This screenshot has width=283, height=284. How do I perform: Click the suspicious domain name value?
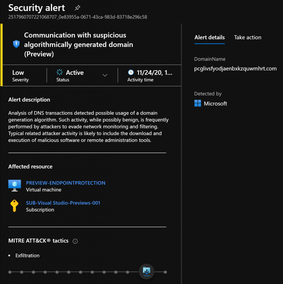point(235,69)
